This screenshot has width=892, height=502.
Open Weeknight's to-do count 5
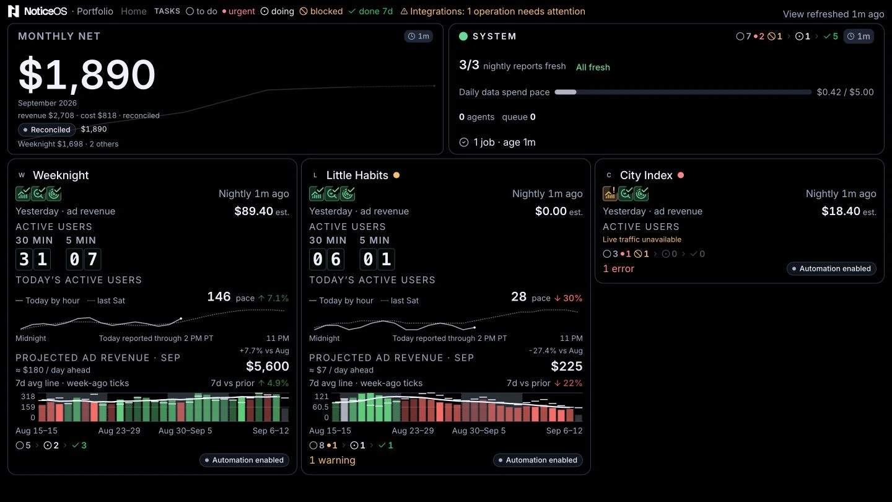coord(24,445)
